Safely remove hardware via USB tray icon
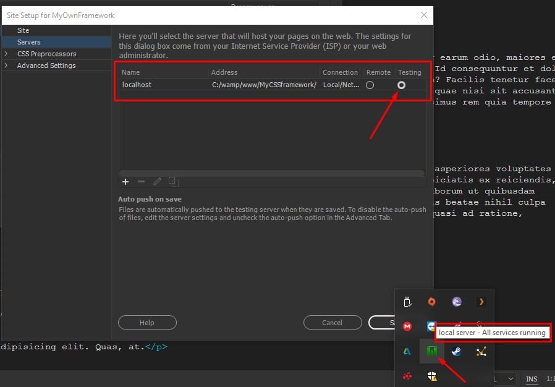The image size is (555, 387). pos(407,300)
